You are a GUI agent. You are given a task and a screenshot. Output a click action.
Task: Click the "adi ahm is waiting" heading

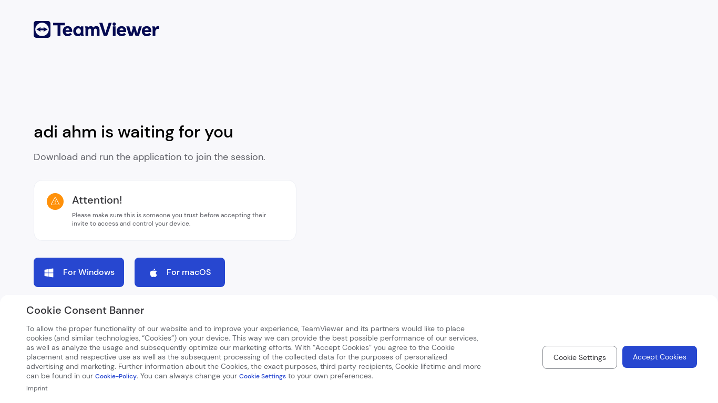[x=134, y=132]
